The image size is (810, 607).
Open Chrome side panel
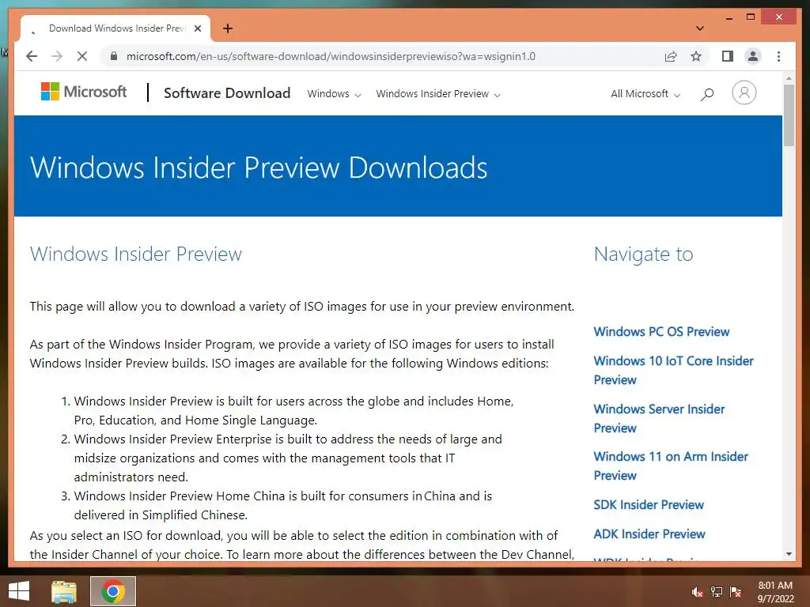tap(728, 56)
